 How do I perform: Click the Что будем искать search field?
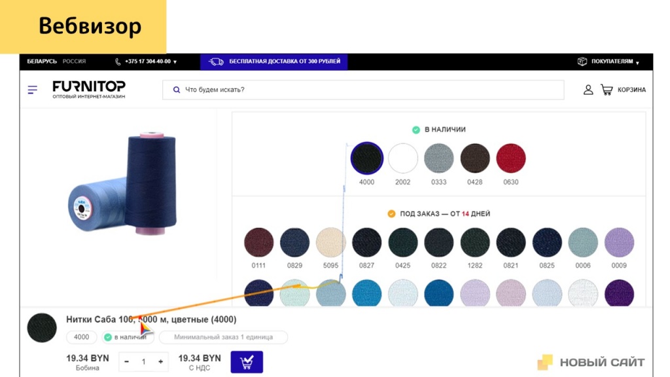tap(366, 90)
